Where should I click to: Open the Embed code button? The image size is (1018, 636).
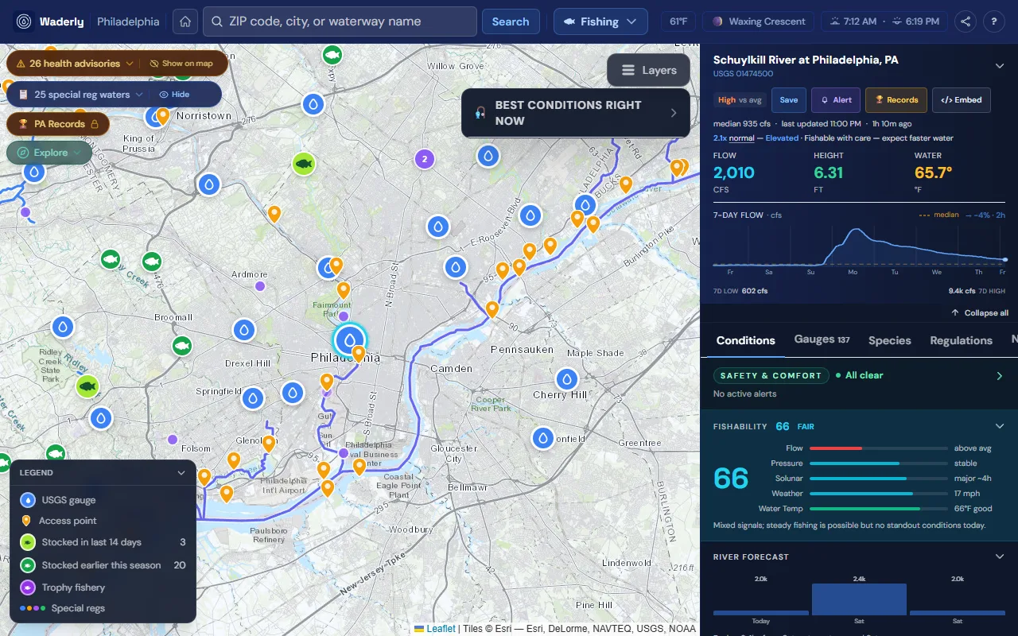tap(962, 100)
